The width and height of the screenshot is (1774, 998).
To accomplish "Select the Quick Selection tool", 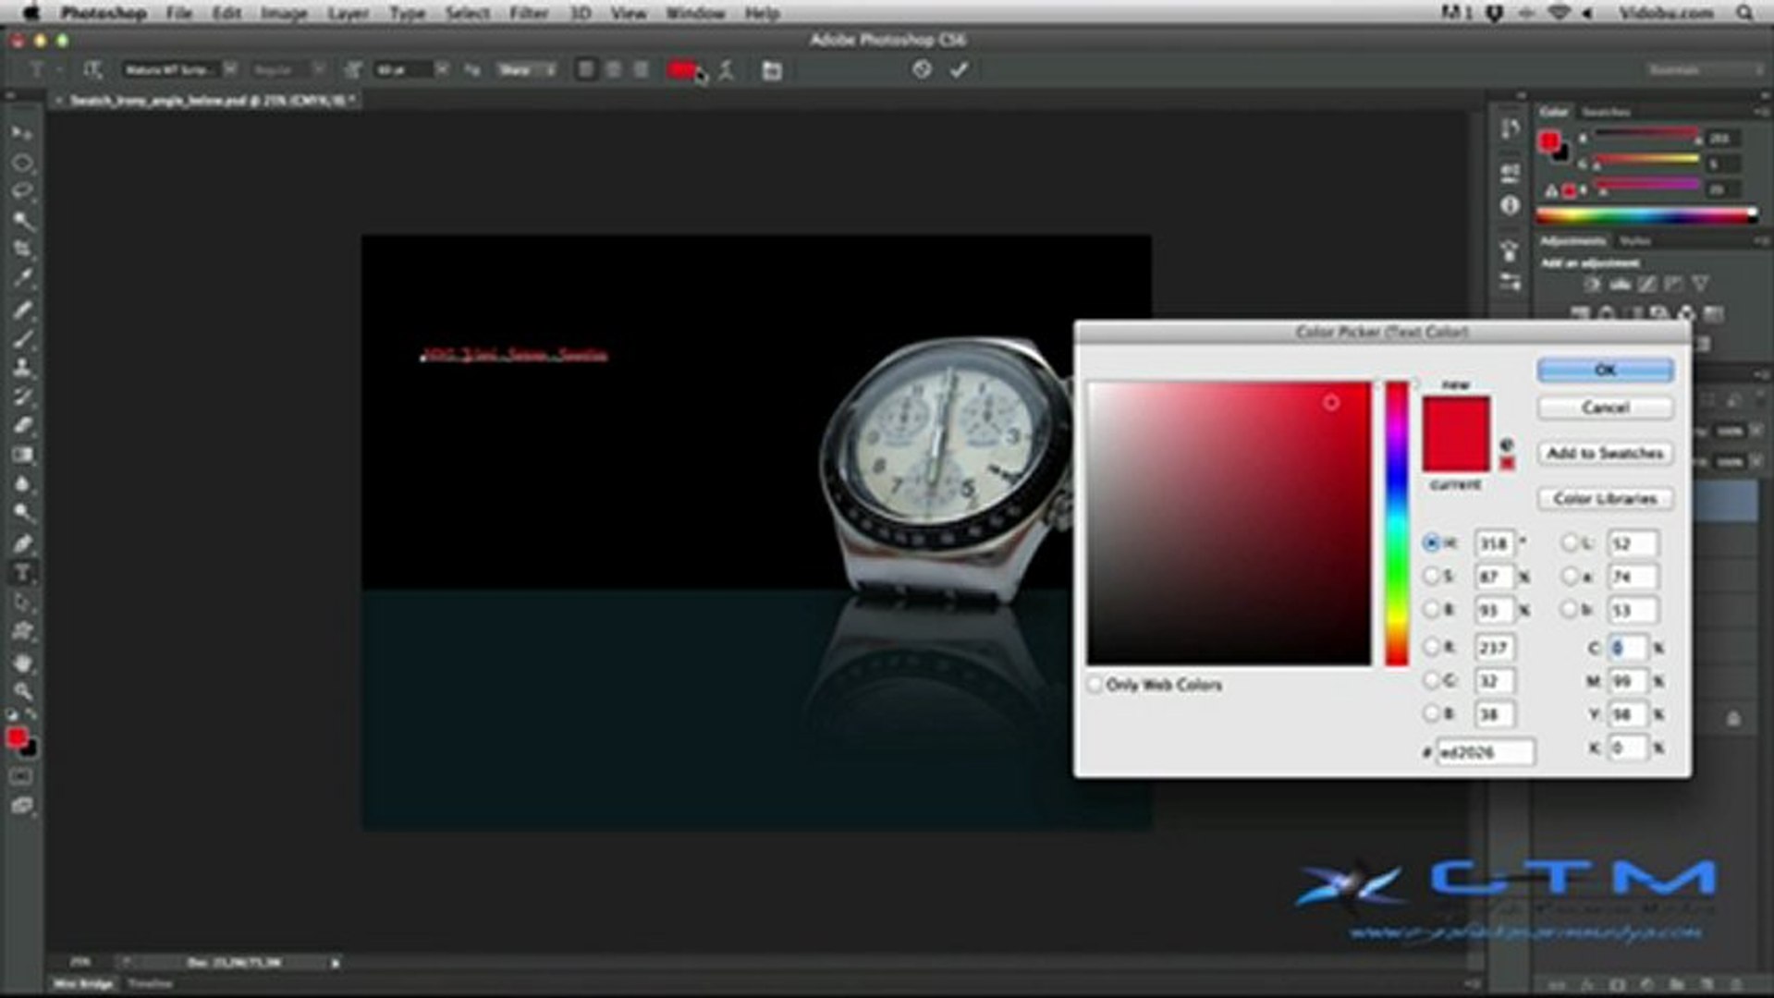I will tap(22, 220).
